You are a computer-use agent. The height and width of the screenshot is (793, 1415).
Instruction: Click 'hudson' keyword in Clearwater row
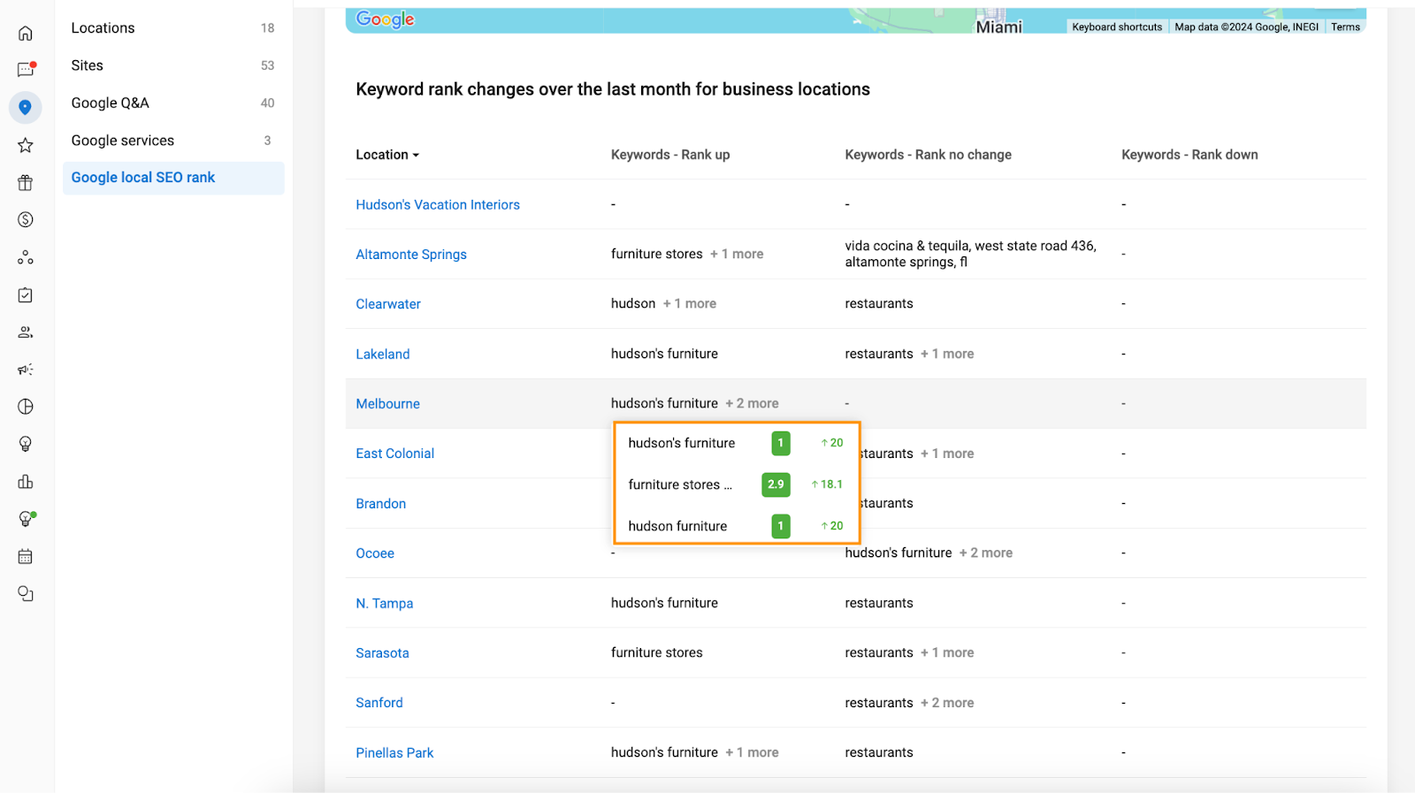click(x=633, y=303)
